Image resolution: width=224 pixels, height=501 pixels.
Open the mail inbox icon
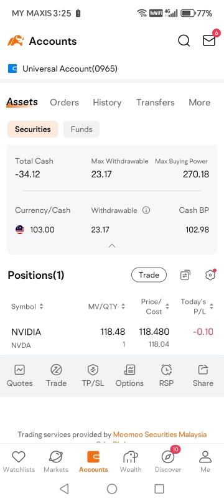209,40
